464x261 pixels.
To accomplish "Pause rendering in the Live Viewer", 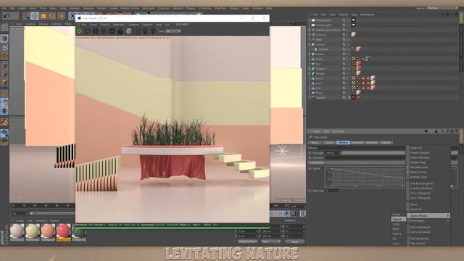I will pyautogui.click(x=96, y=31).
